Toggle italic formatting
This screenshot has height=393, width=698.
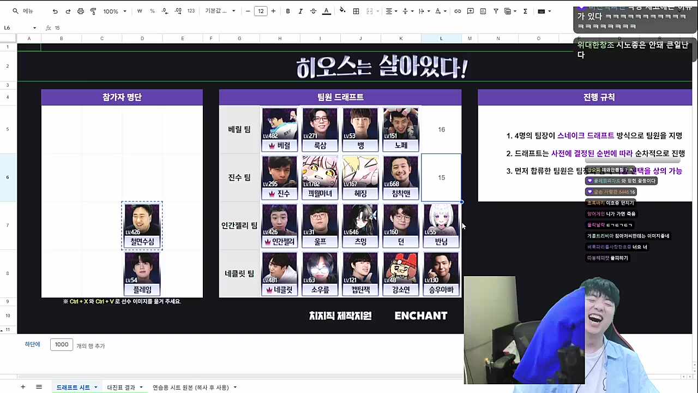[x=300, y=11]
